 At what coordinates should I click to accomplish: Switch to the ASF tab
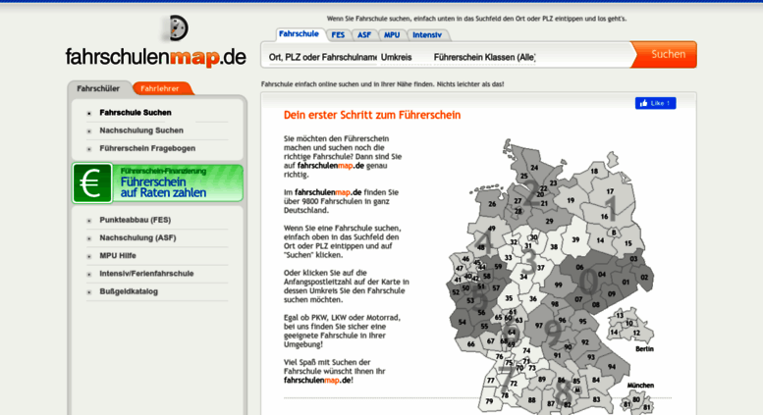364,35
